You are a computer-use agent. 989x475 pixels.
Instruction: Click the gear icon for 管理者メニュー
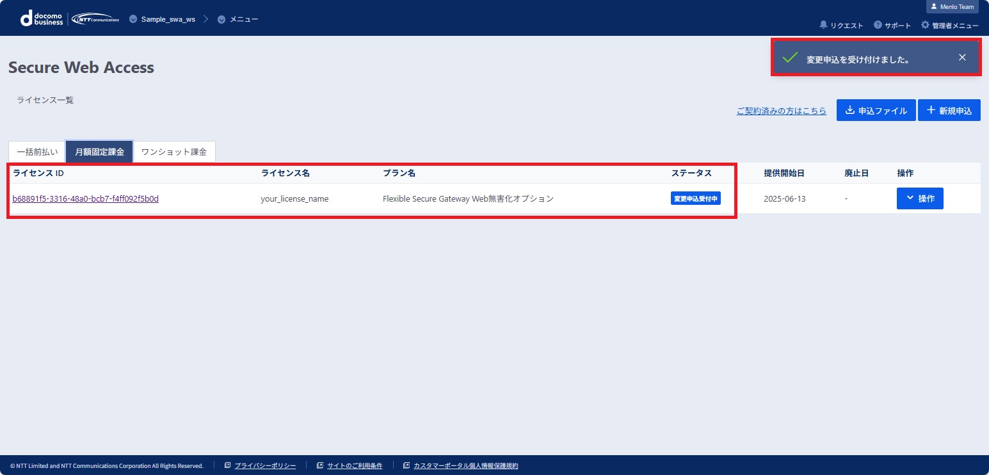[x=925, y=25]
